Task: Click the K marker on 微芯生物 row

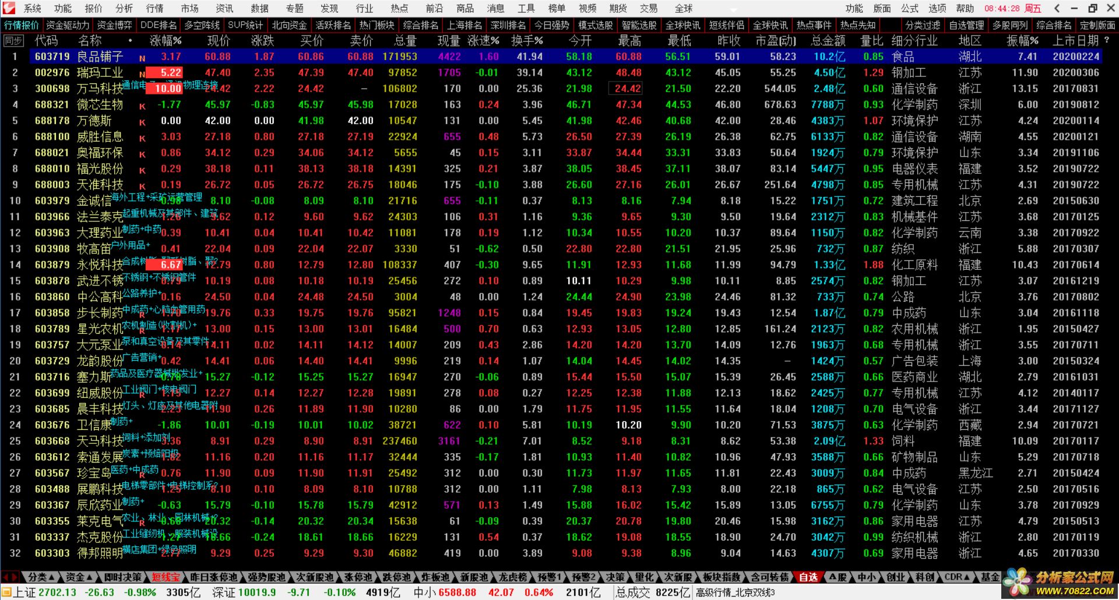Action: (142, 107)
